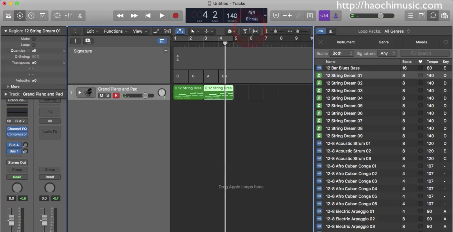
Task: Expand the Track Grand Piano and Pad section
Action: click(x=5, y=94)
